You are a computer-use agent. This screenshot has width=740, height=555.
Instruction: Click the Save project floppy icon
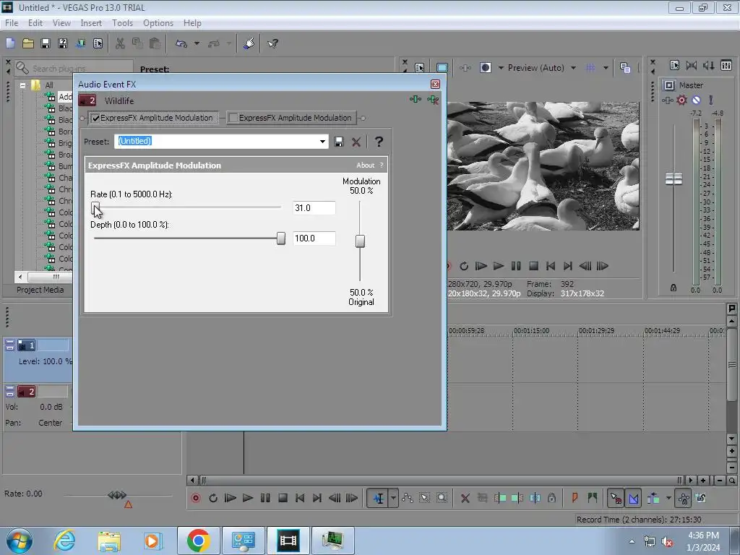pyautogui.click(x=46, y=43)
